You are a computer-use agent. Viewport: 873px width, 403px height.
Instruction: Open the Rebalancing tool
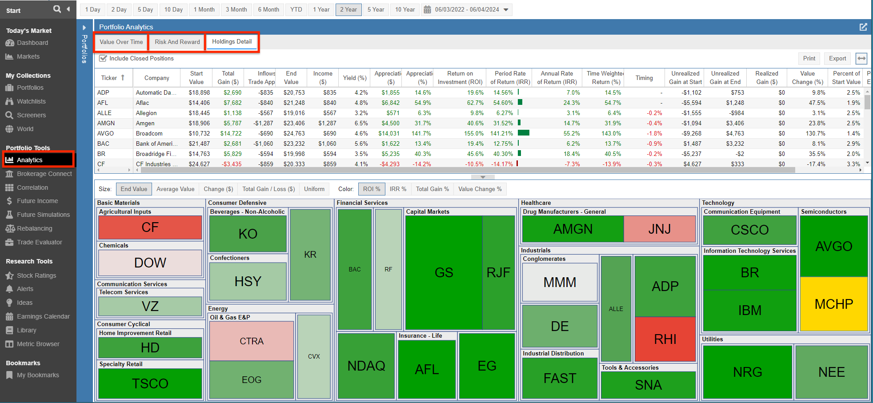(34, 228)
